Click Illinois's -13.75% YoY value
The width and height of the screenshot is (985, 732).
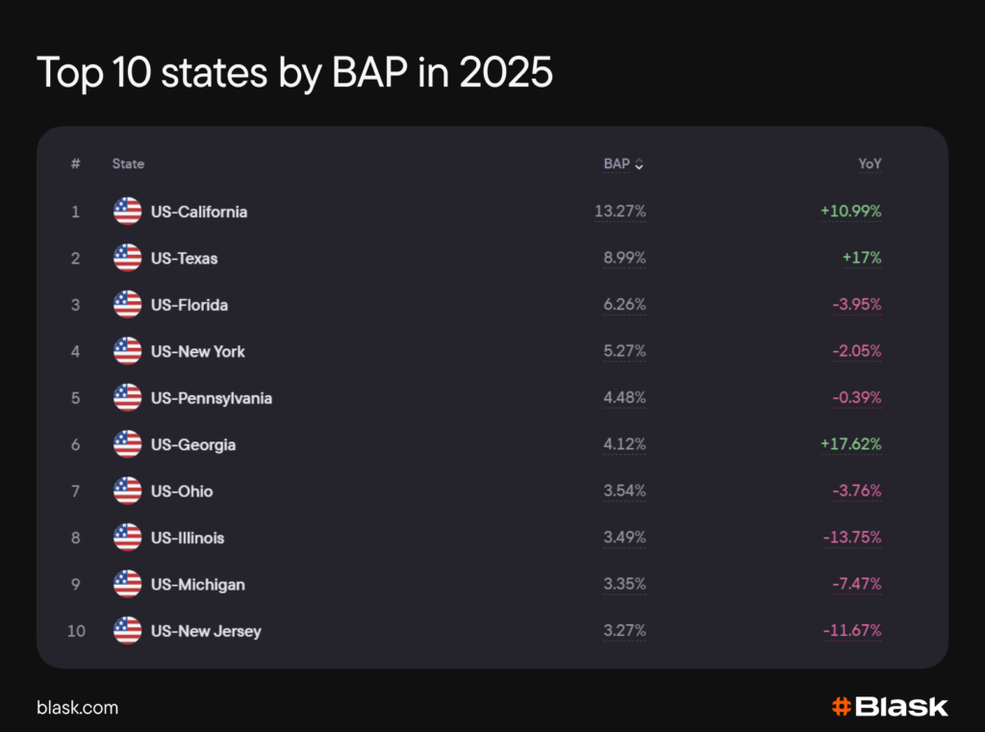pos(852,538)
